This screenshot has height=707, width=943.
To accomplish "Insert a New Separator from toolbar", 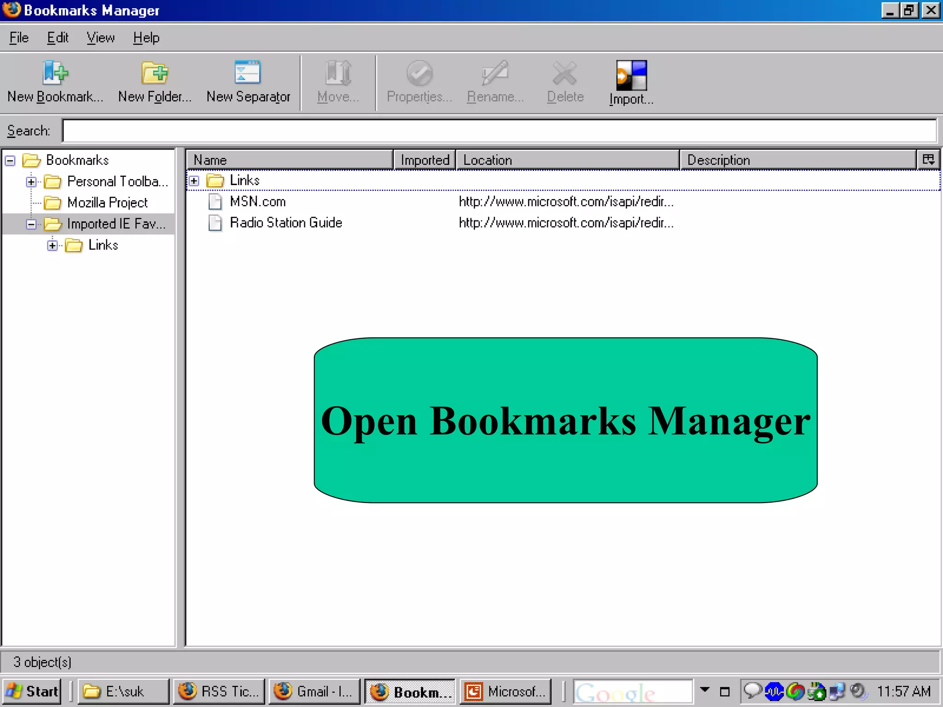I will pos(248,72).
